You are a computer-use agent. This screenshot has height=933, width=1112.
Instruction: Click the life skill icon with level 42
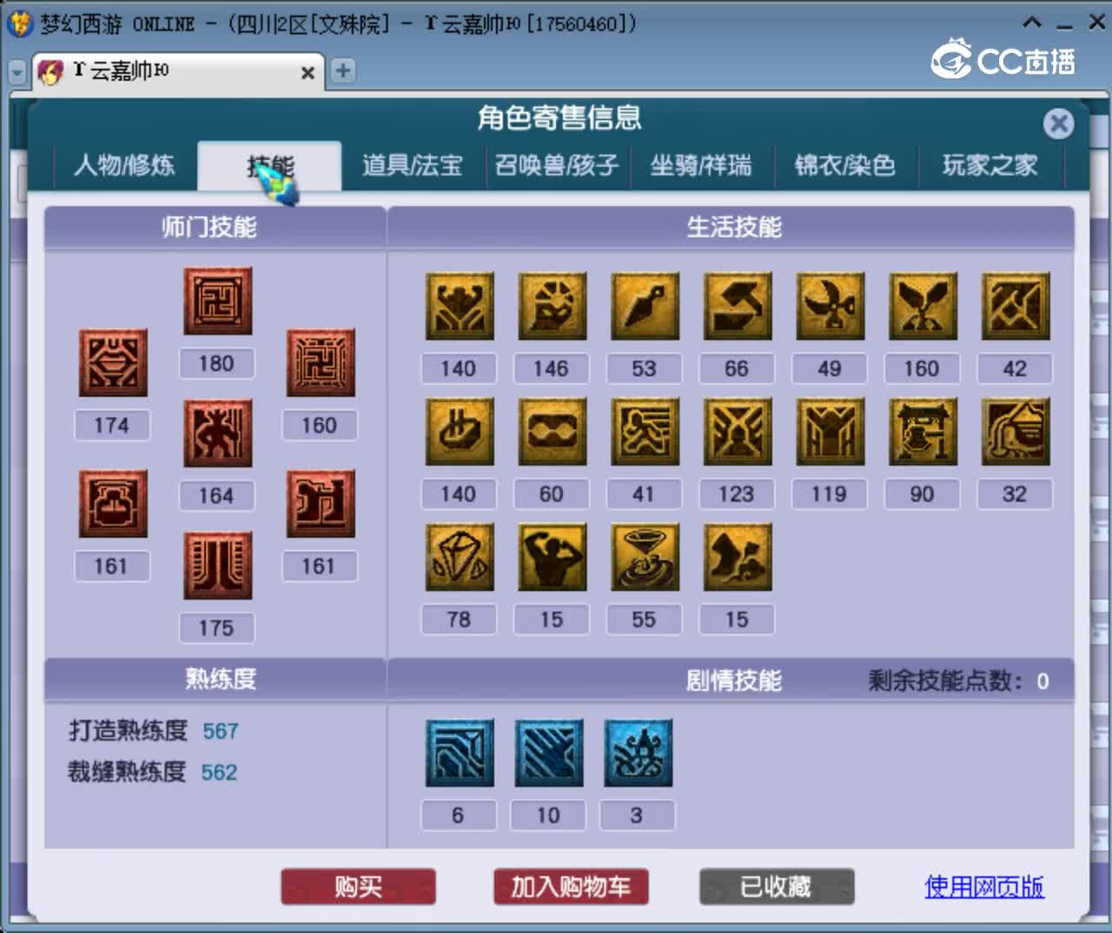[x=1016, y=306]
